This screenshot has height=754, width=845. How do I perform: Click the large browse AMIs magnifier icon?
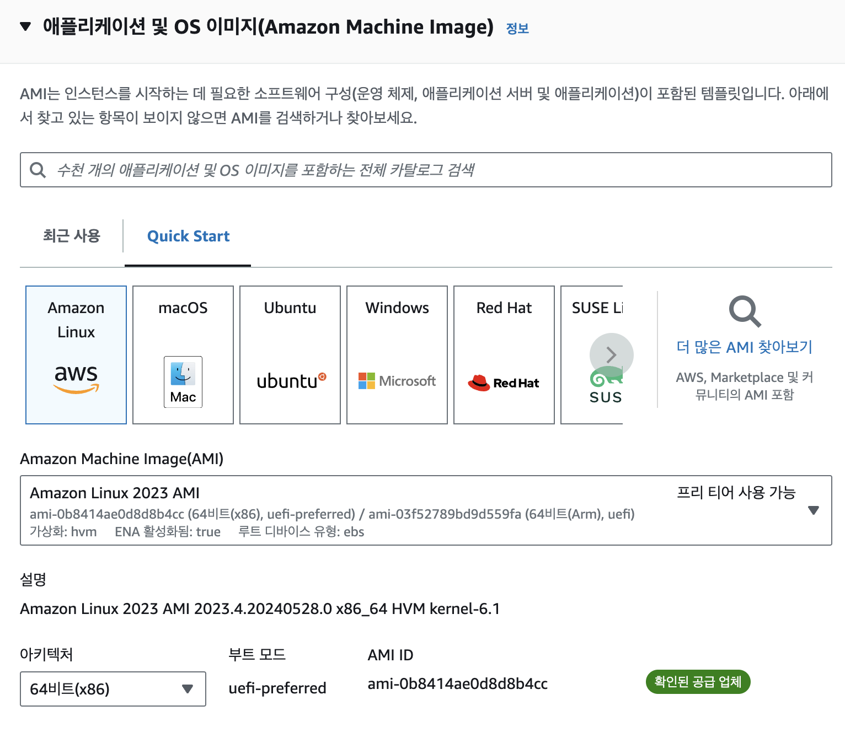[x=745, y=312]
